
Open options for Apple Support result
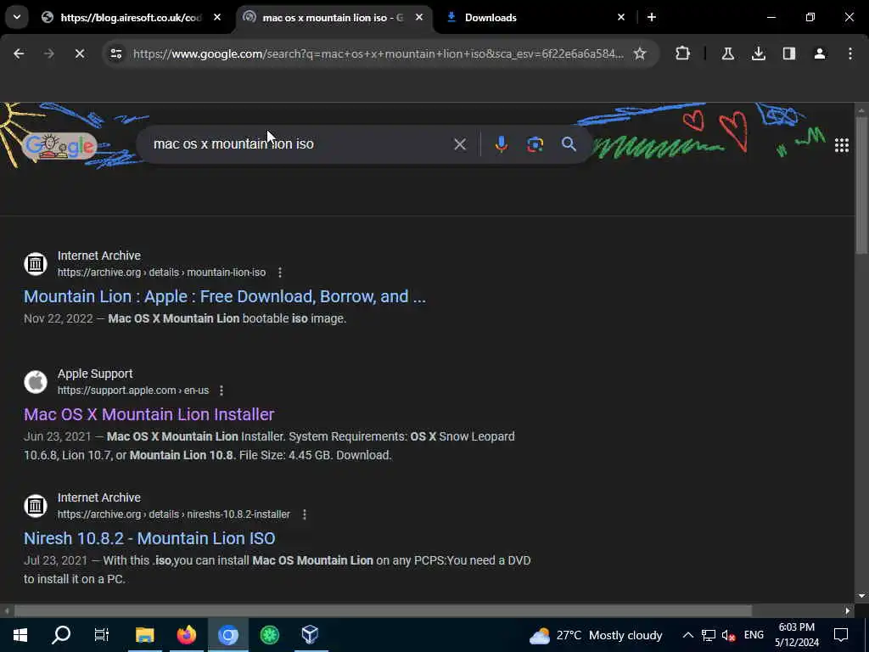pos(221,391)
